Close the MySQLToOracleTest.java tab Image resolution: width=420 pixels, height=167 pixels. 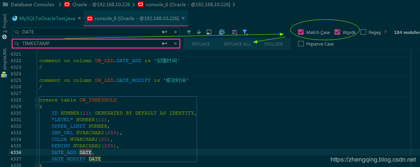[79, 18]
